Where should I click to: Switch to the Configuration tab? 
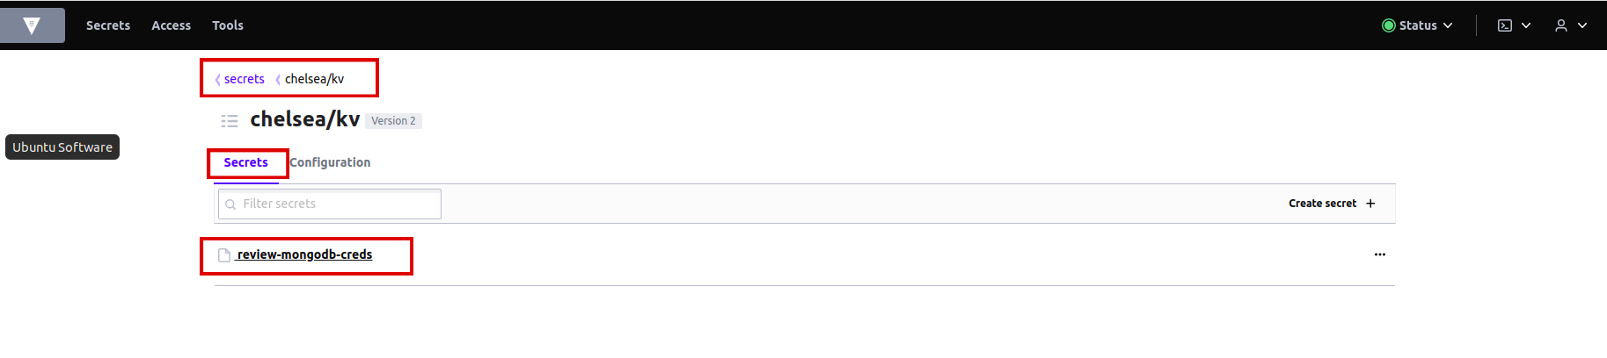click(330, 162)
